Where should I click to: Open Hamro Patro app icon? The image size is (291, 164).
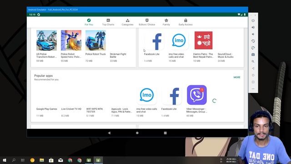[x=203, y=41]
